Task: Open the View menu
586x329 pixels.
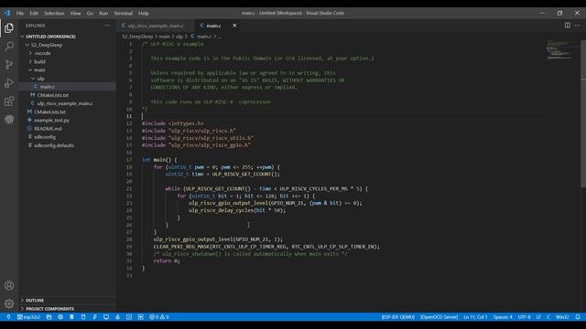Action: tap(75, 13)
